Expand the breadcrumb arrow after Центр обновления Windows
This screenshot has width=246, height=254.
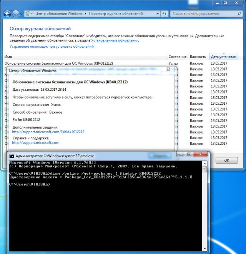click(85, 14)
